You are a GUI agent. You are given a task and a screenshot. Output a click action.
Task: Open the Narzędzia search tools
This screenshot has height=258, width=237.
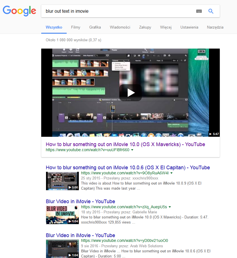[215, 27]
